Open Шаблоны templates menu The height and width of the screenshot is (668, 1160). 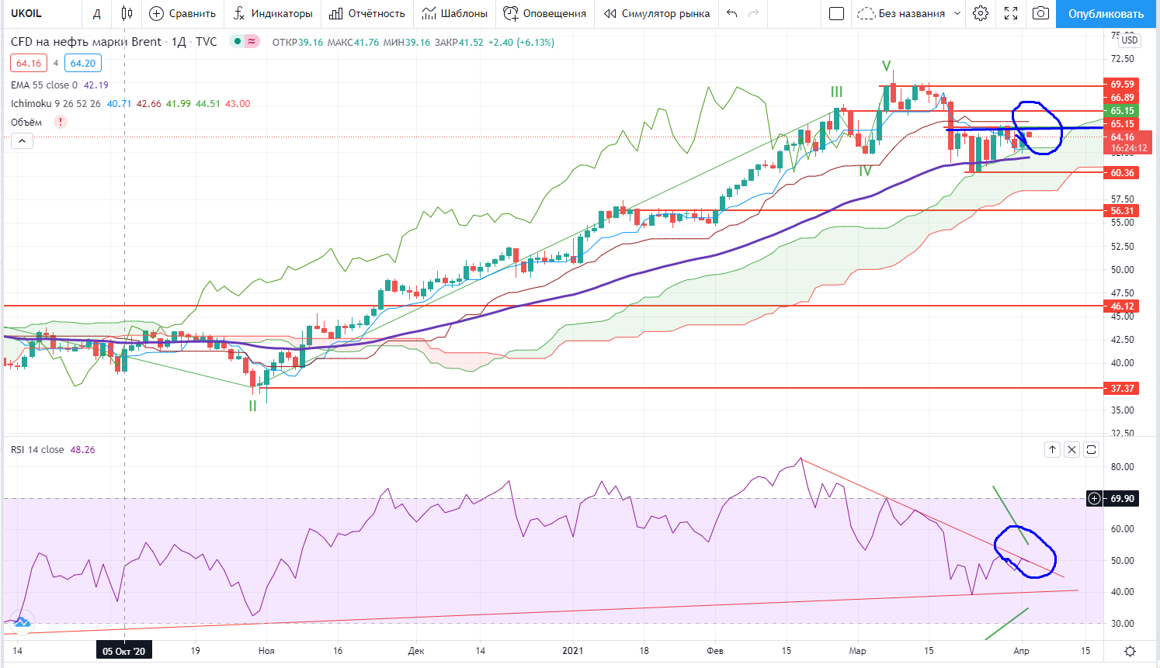point(455,13)
